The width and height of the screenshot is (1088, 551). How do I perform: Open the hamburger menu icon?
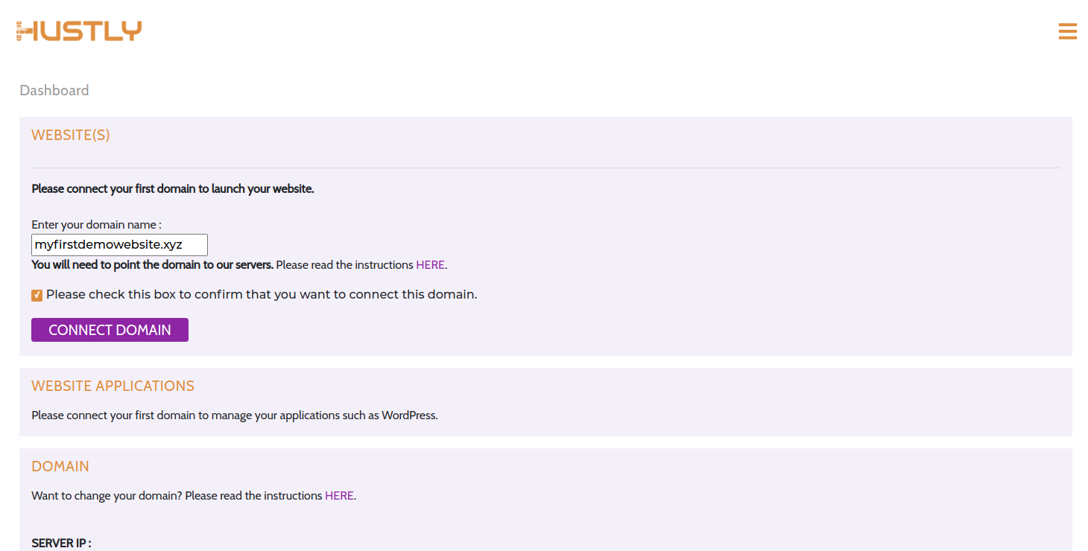tap(1067, 31)
